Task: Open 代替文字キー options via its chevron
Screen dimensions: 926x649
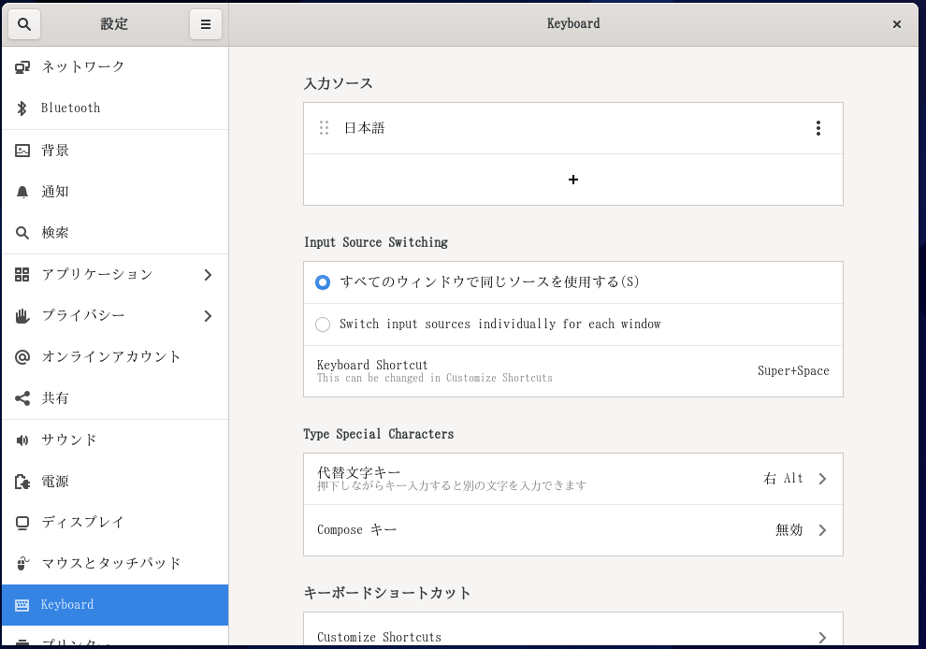Action: pyautogui.click(x=823, y=479)
